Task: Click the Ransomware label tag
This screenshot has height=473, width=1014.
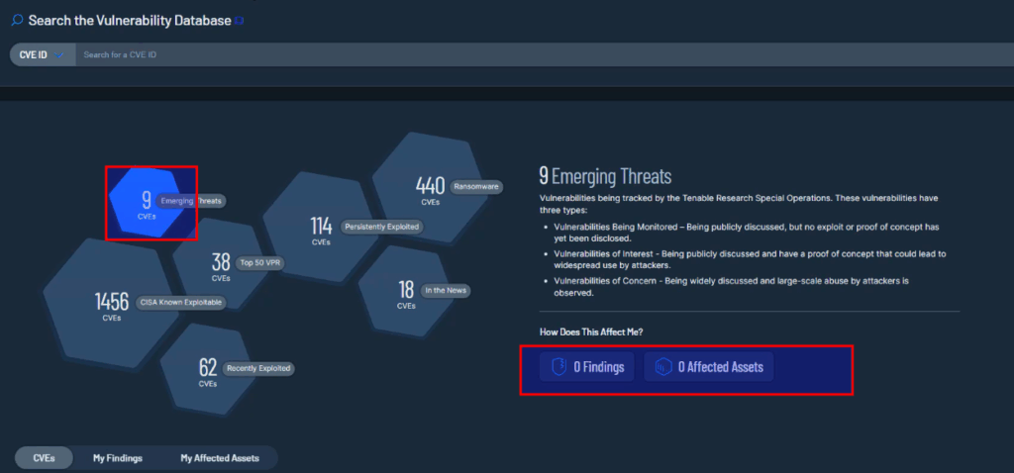Action: point(476,186)
